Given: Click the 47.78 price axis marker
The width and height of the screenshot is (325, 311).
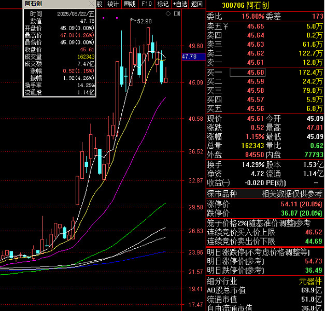Looking at the screenshot, I should 190,56.
